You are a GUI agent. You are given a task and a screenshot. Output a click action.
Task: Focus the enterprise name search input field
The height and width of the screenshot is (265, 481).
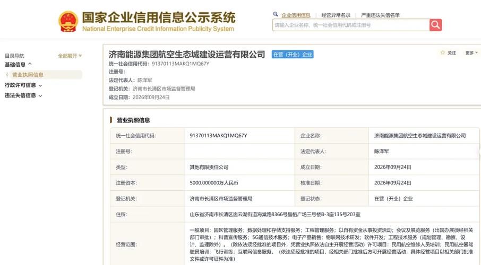350,25
